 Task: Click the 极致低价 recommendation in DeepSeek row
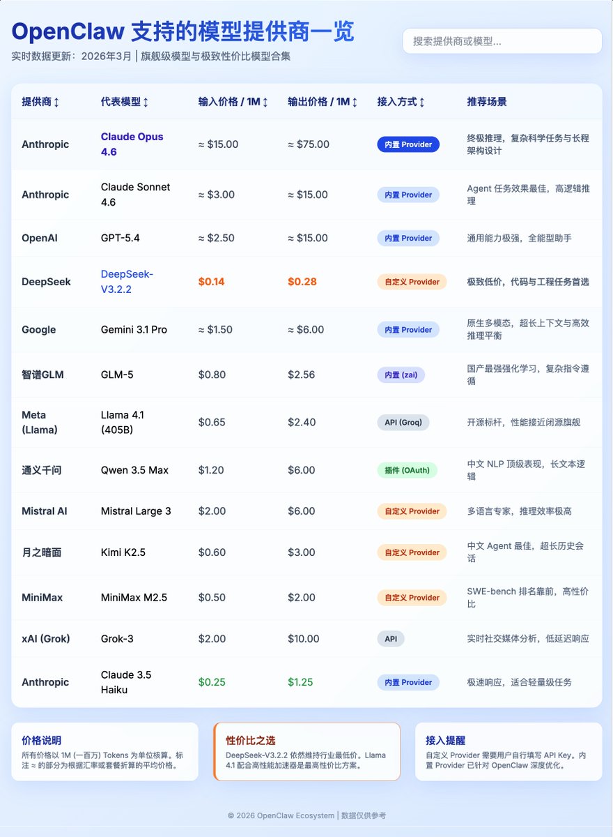pos(528,282)
